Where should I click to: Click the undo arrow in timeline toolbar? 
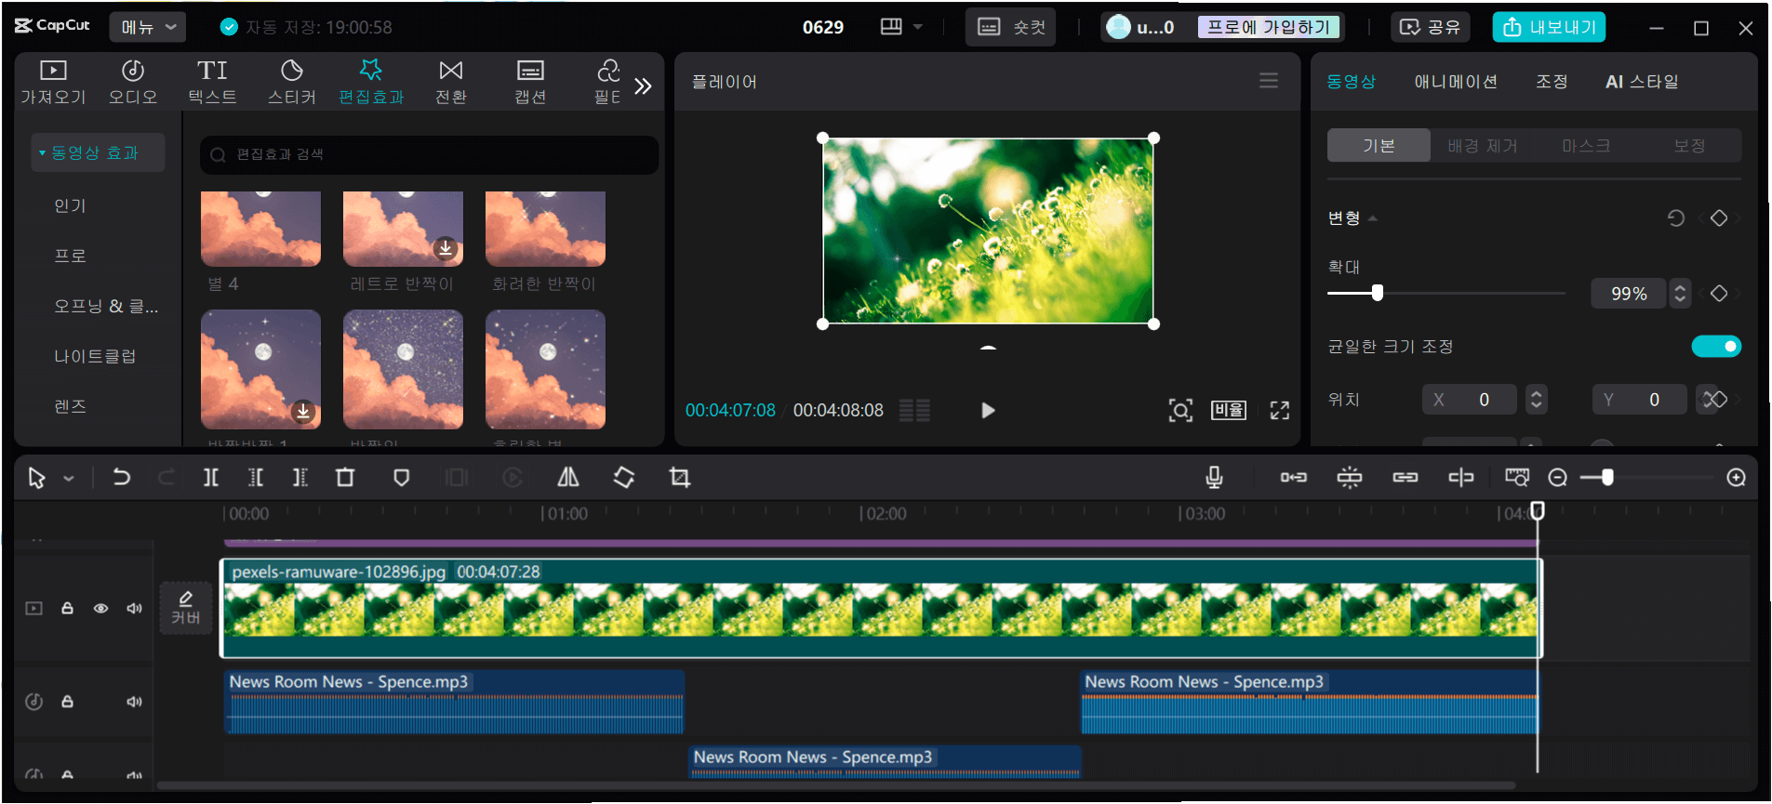click(x=121, y=478)
